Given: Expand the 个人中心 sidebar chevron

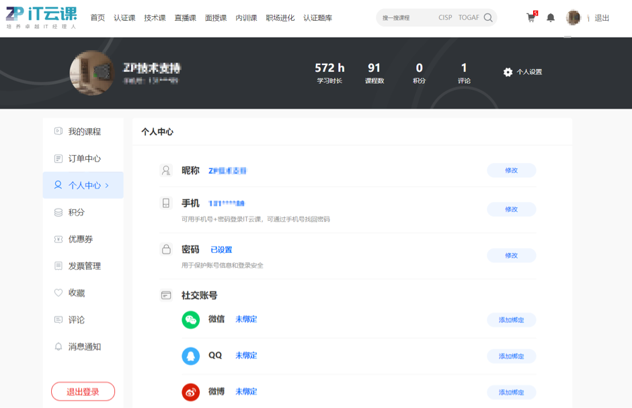Looking at the screenshot, I should coord(107,185).
